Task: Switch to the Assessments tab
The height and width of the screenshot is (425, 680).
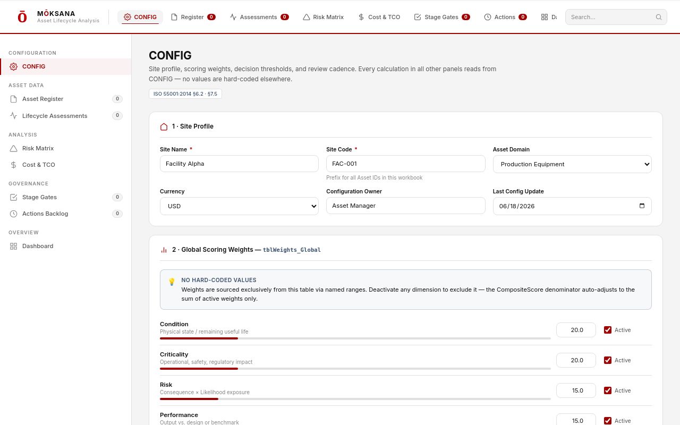Action: 259,17
